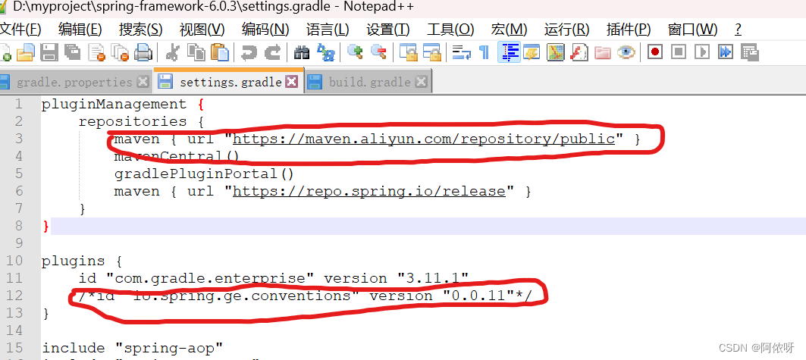The height and width of the screenshot is (360, 806).
Task: Click the Undo arrow icon
Action: (x=249, y=52)
